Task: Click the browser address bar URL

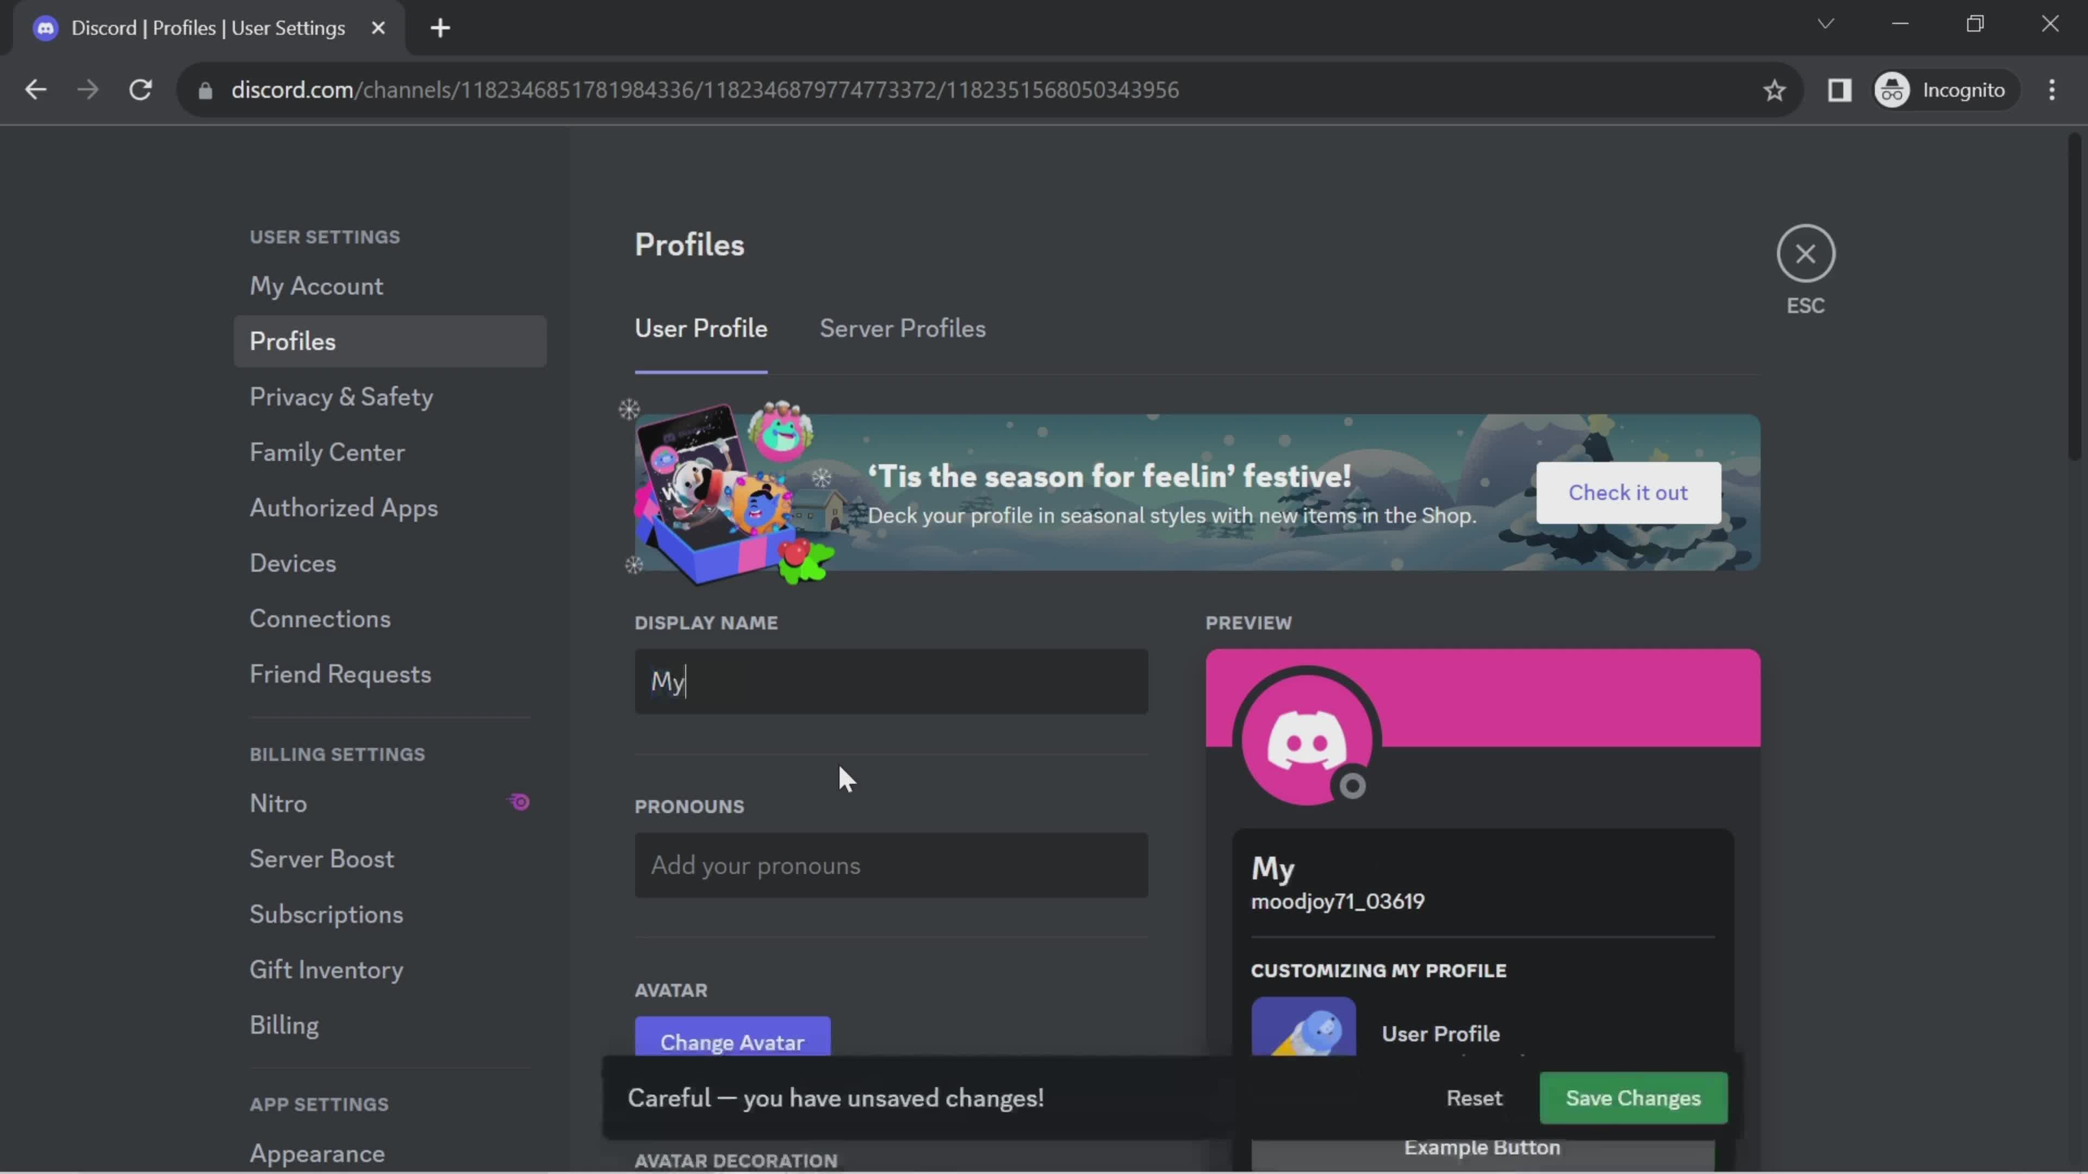Action: 704,90
